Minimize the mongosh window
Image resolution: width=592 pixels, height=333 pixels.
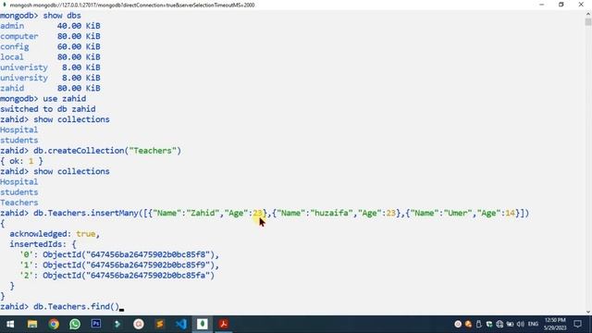tap(542, 5)
